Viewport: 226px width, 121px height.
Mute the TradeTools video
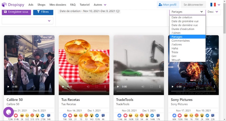pos(143,87)
